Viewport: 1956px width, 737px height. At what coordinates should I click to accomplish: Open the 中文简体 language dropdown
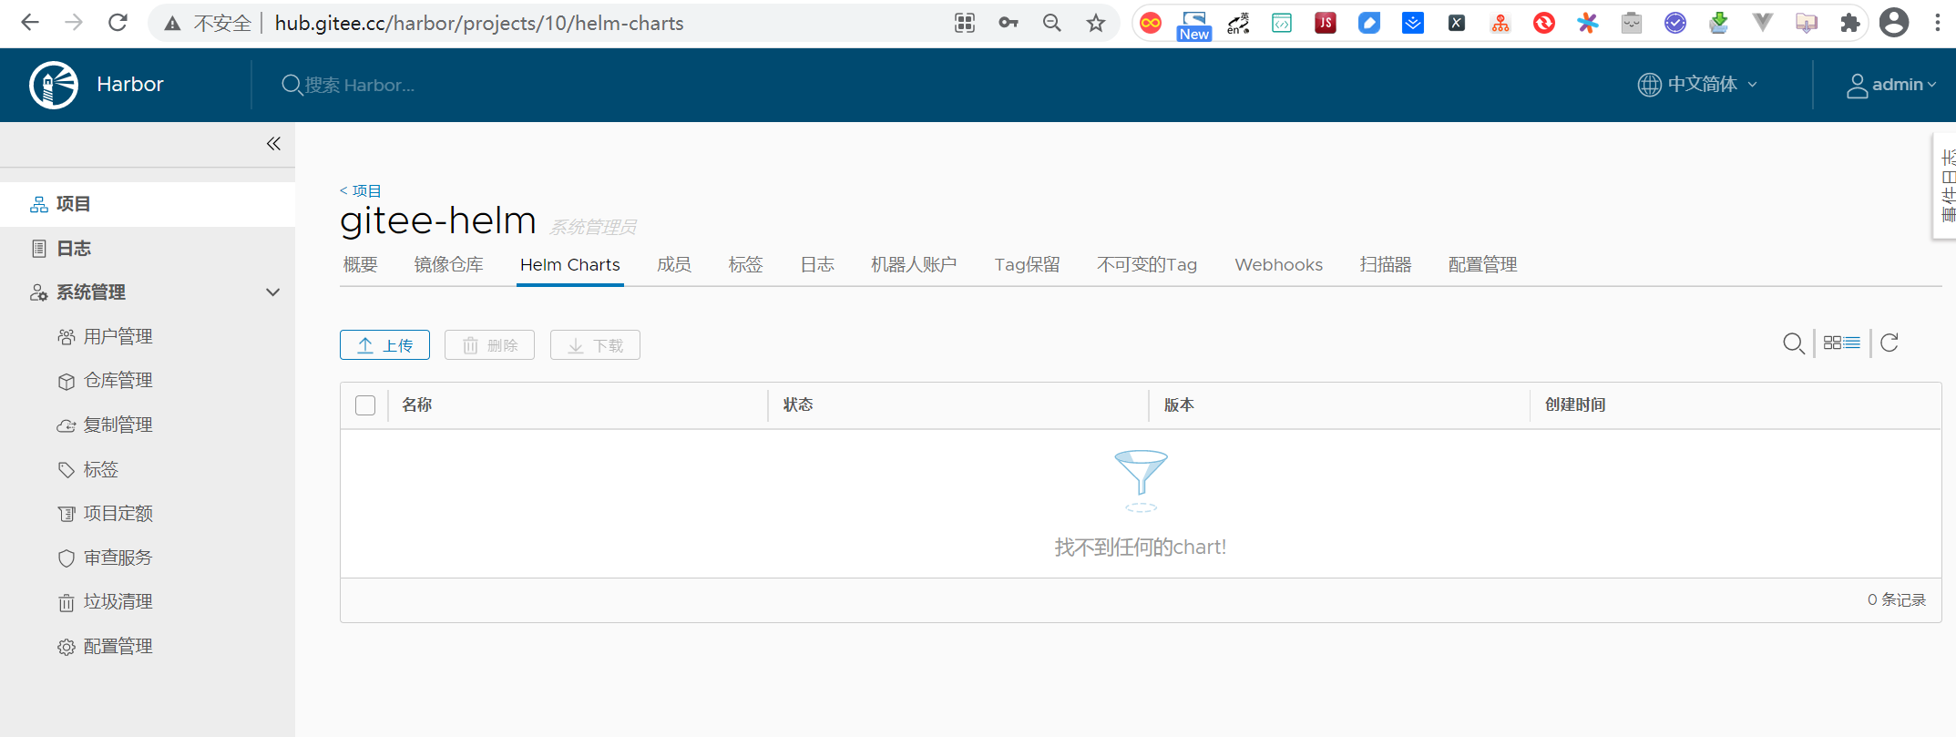(1697, 85)
